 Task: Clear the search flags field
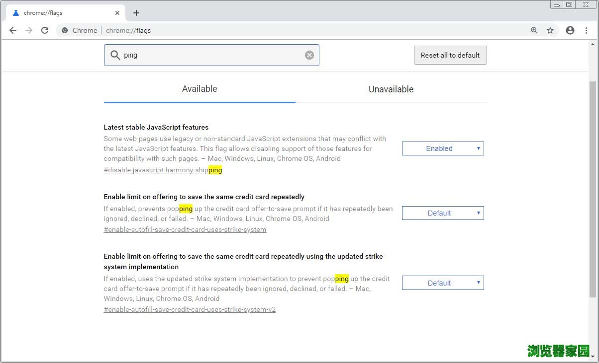pyautogui.click(x=309, y=55)
